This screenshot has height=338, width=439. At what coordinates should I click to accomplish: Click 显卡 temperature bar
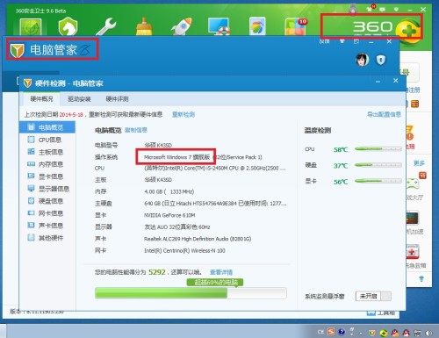pos(378,181)
